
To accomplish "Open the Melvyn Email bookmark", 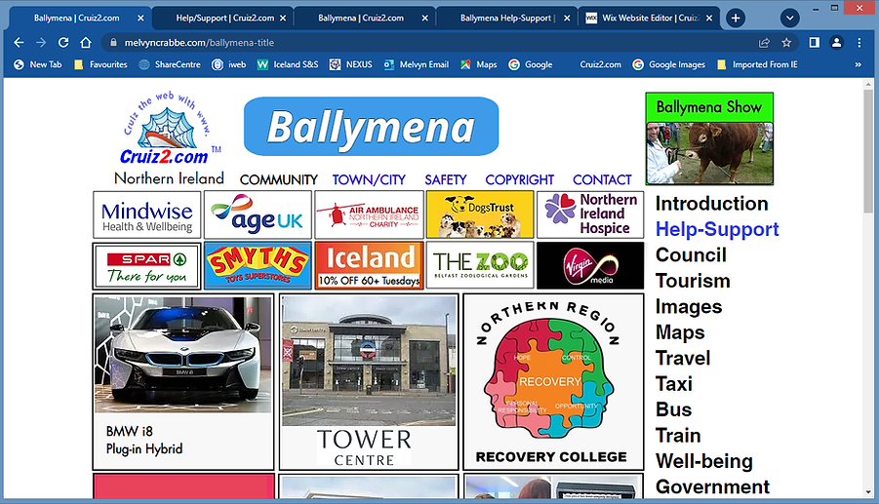I will point(416,64).
